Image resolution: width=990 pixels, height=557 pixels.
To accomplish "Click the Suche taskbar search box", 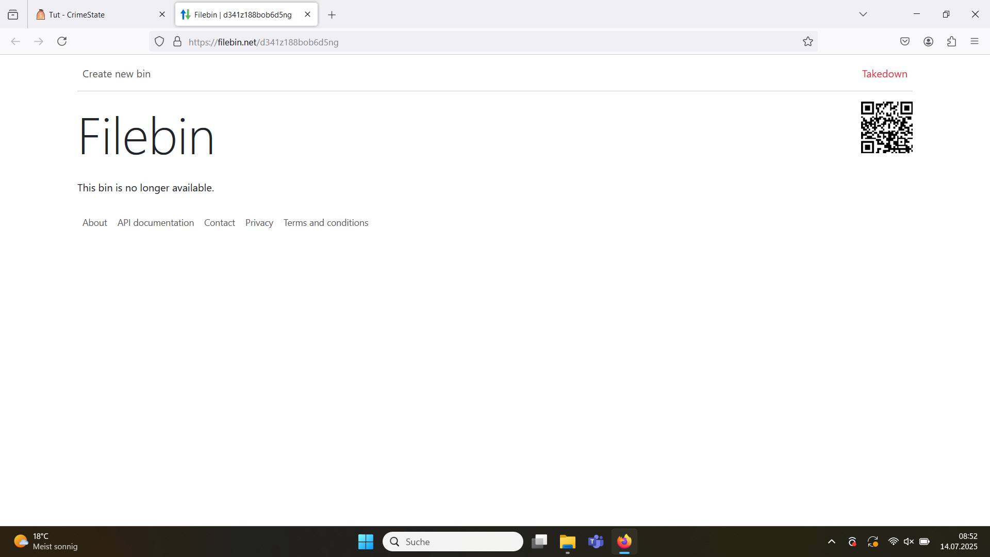I will click(x=453, y=542).
